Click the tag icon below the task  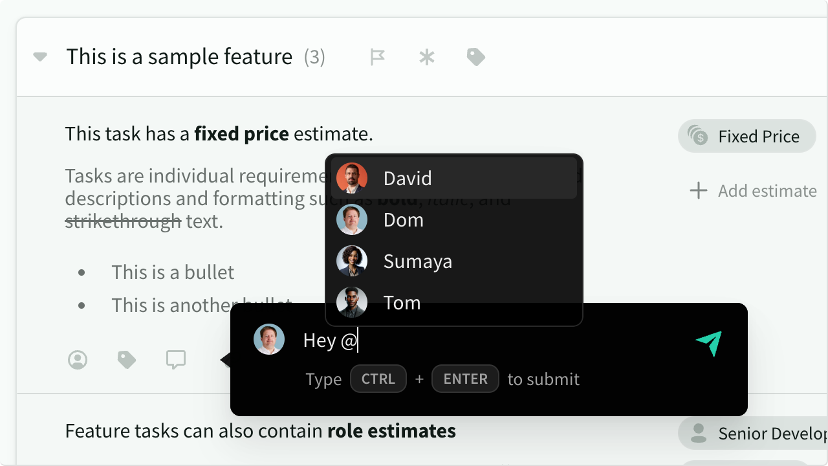tap(127, 360)
